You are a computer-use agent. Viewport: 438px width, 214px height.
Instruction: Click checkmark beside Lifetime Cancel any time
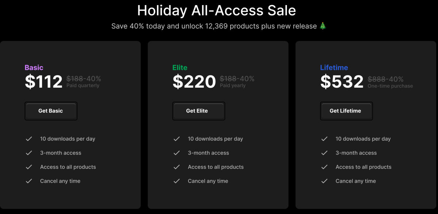click(x=324, y=181)
